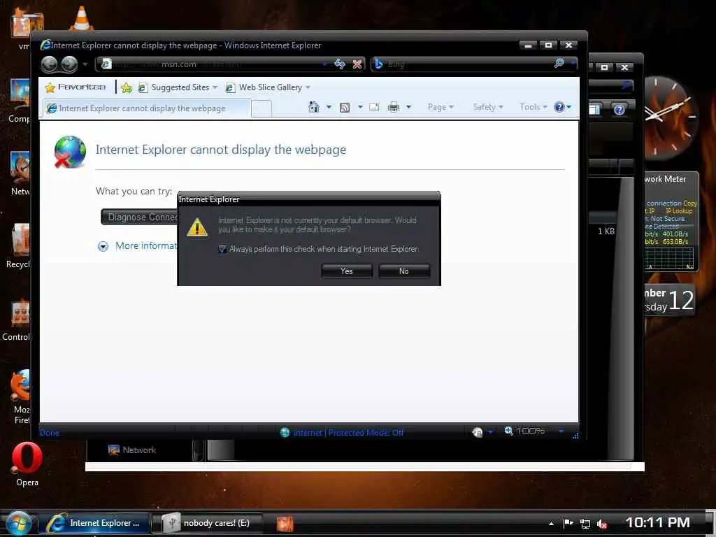
Task: Open the Favorites button
Action: click(x=76, y=87)
